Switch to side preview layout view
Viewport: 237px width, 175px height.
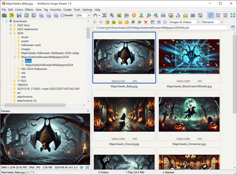click(218, 15)
